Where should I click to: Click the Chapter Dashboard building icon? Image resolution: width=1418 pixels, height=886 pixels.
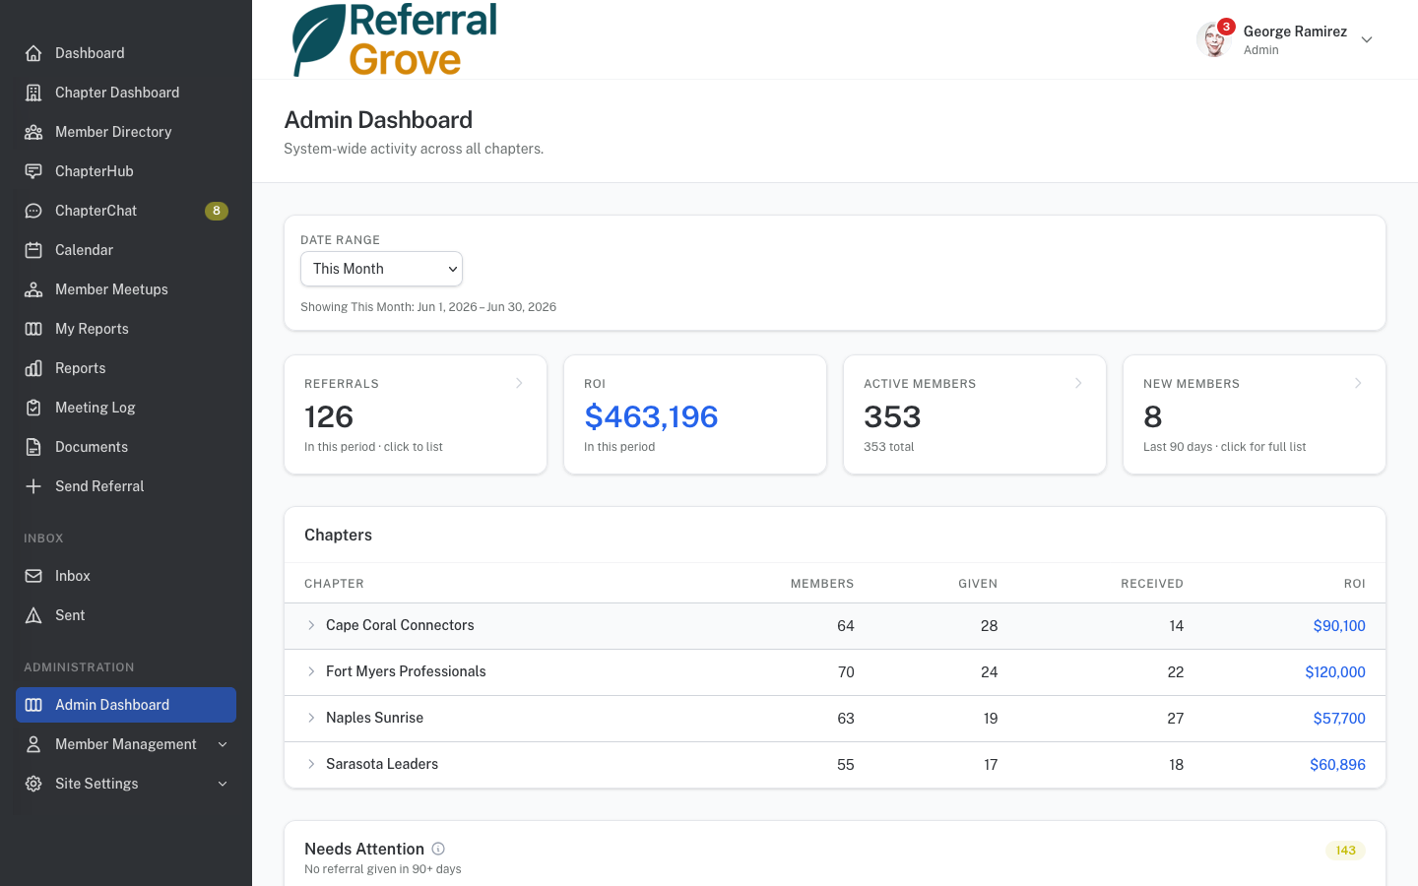(x=33, y=93)
